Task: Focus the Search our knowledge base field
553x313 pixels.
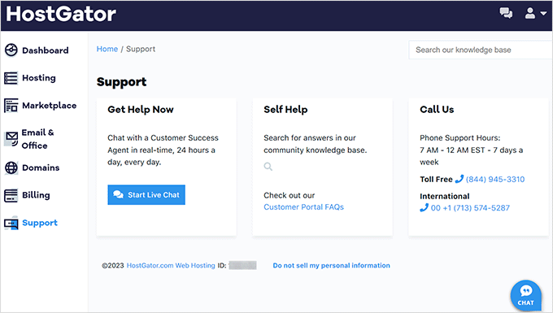Action: click(x=481, y=50)
